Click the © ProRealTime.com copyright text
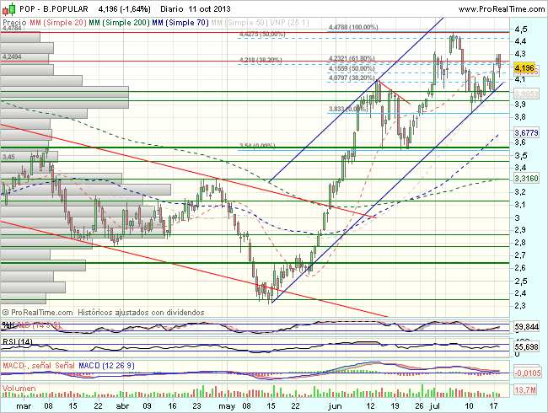The image size is (548, 413). pos(37,313)
